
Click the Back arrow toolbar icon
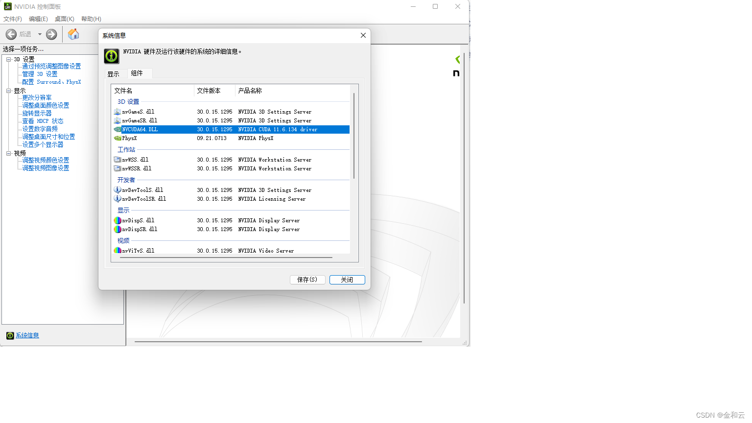pyautogui.click(x=11, y=34)
